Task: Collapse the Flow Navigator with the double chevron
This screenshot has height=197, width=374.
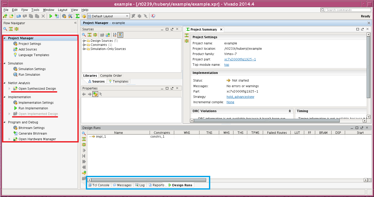Action: click(x=75, y=23)
